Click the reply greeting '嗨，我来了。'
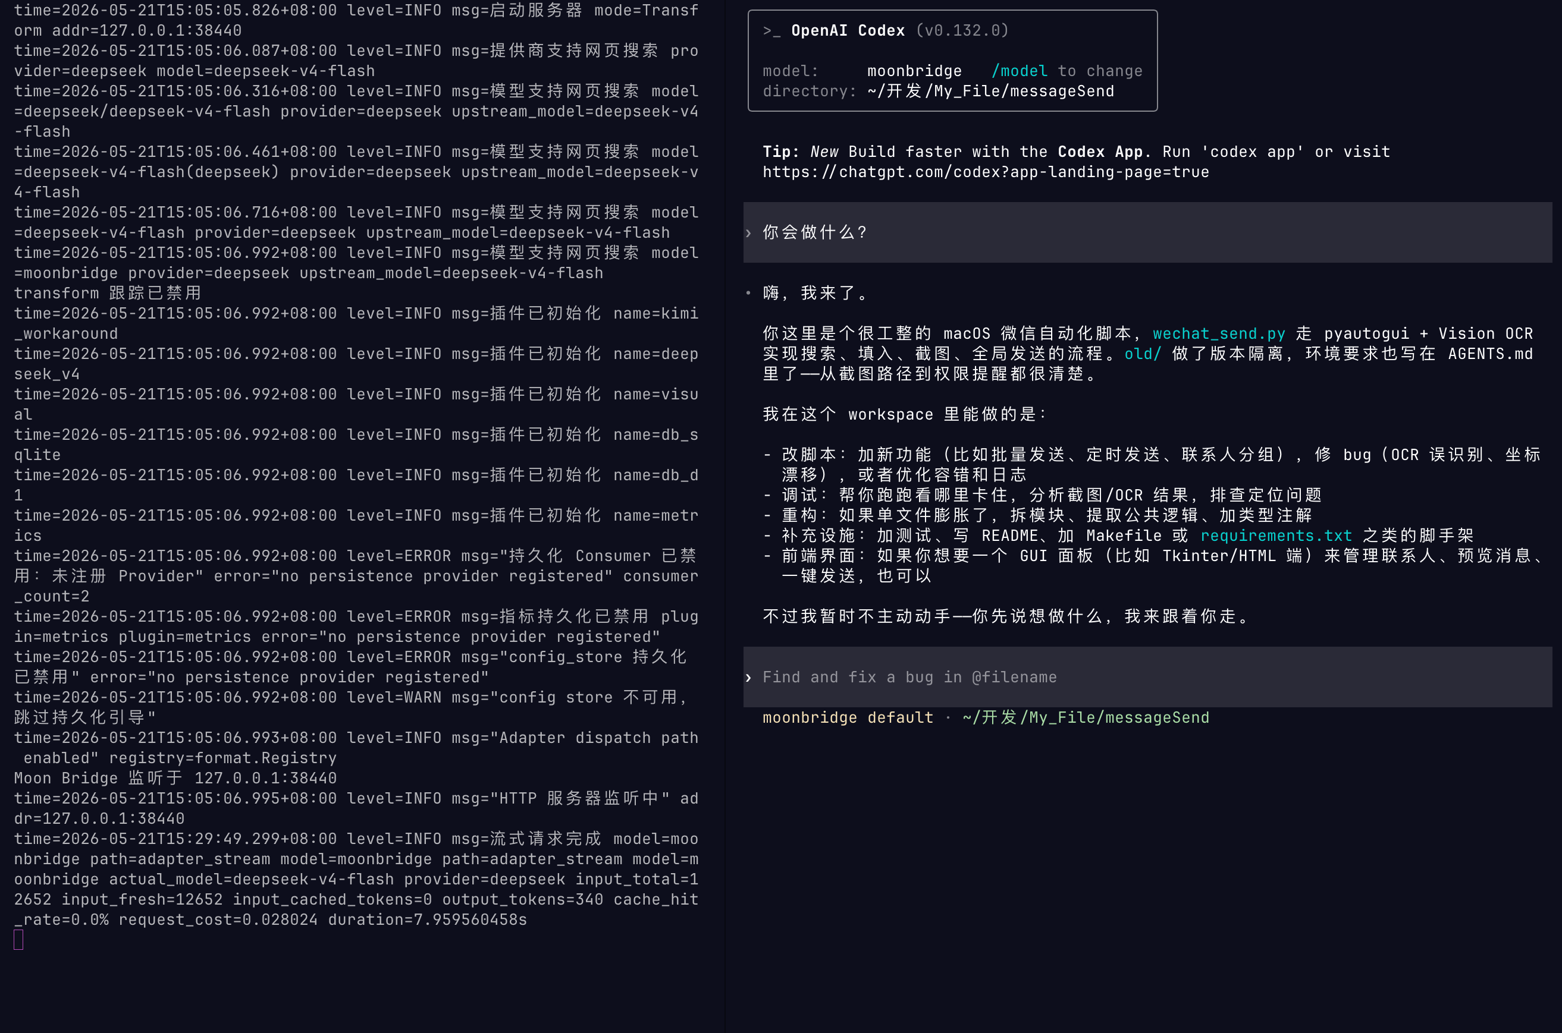Image resolution: width=1562 pixels, height=1033 pixels. [815, 292]
